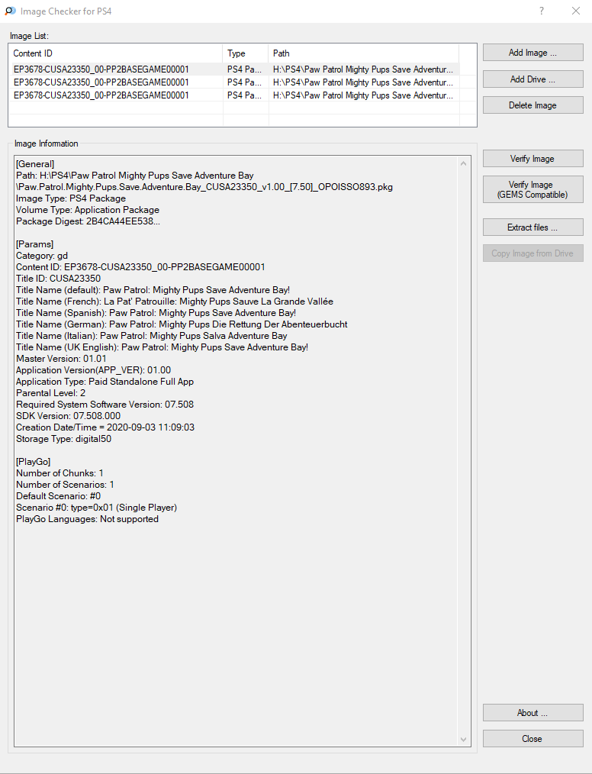Click the Application Version(APP_VER) line
This screenshot has height=774, width=592.
(x=93, y=369)
